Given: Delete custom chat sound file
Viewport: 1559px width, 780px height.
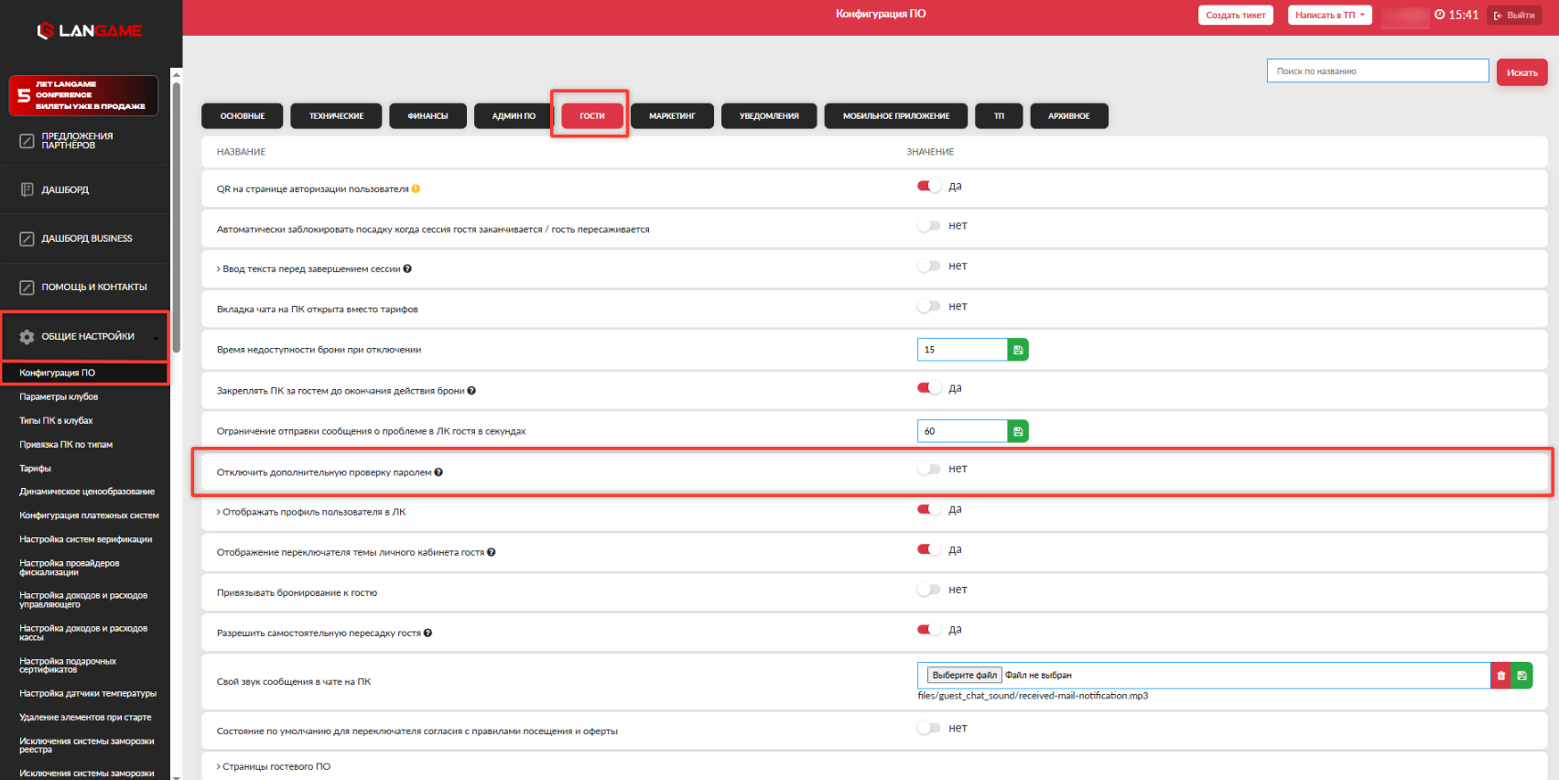Looking at the screenshot, I should point(1501,676).
